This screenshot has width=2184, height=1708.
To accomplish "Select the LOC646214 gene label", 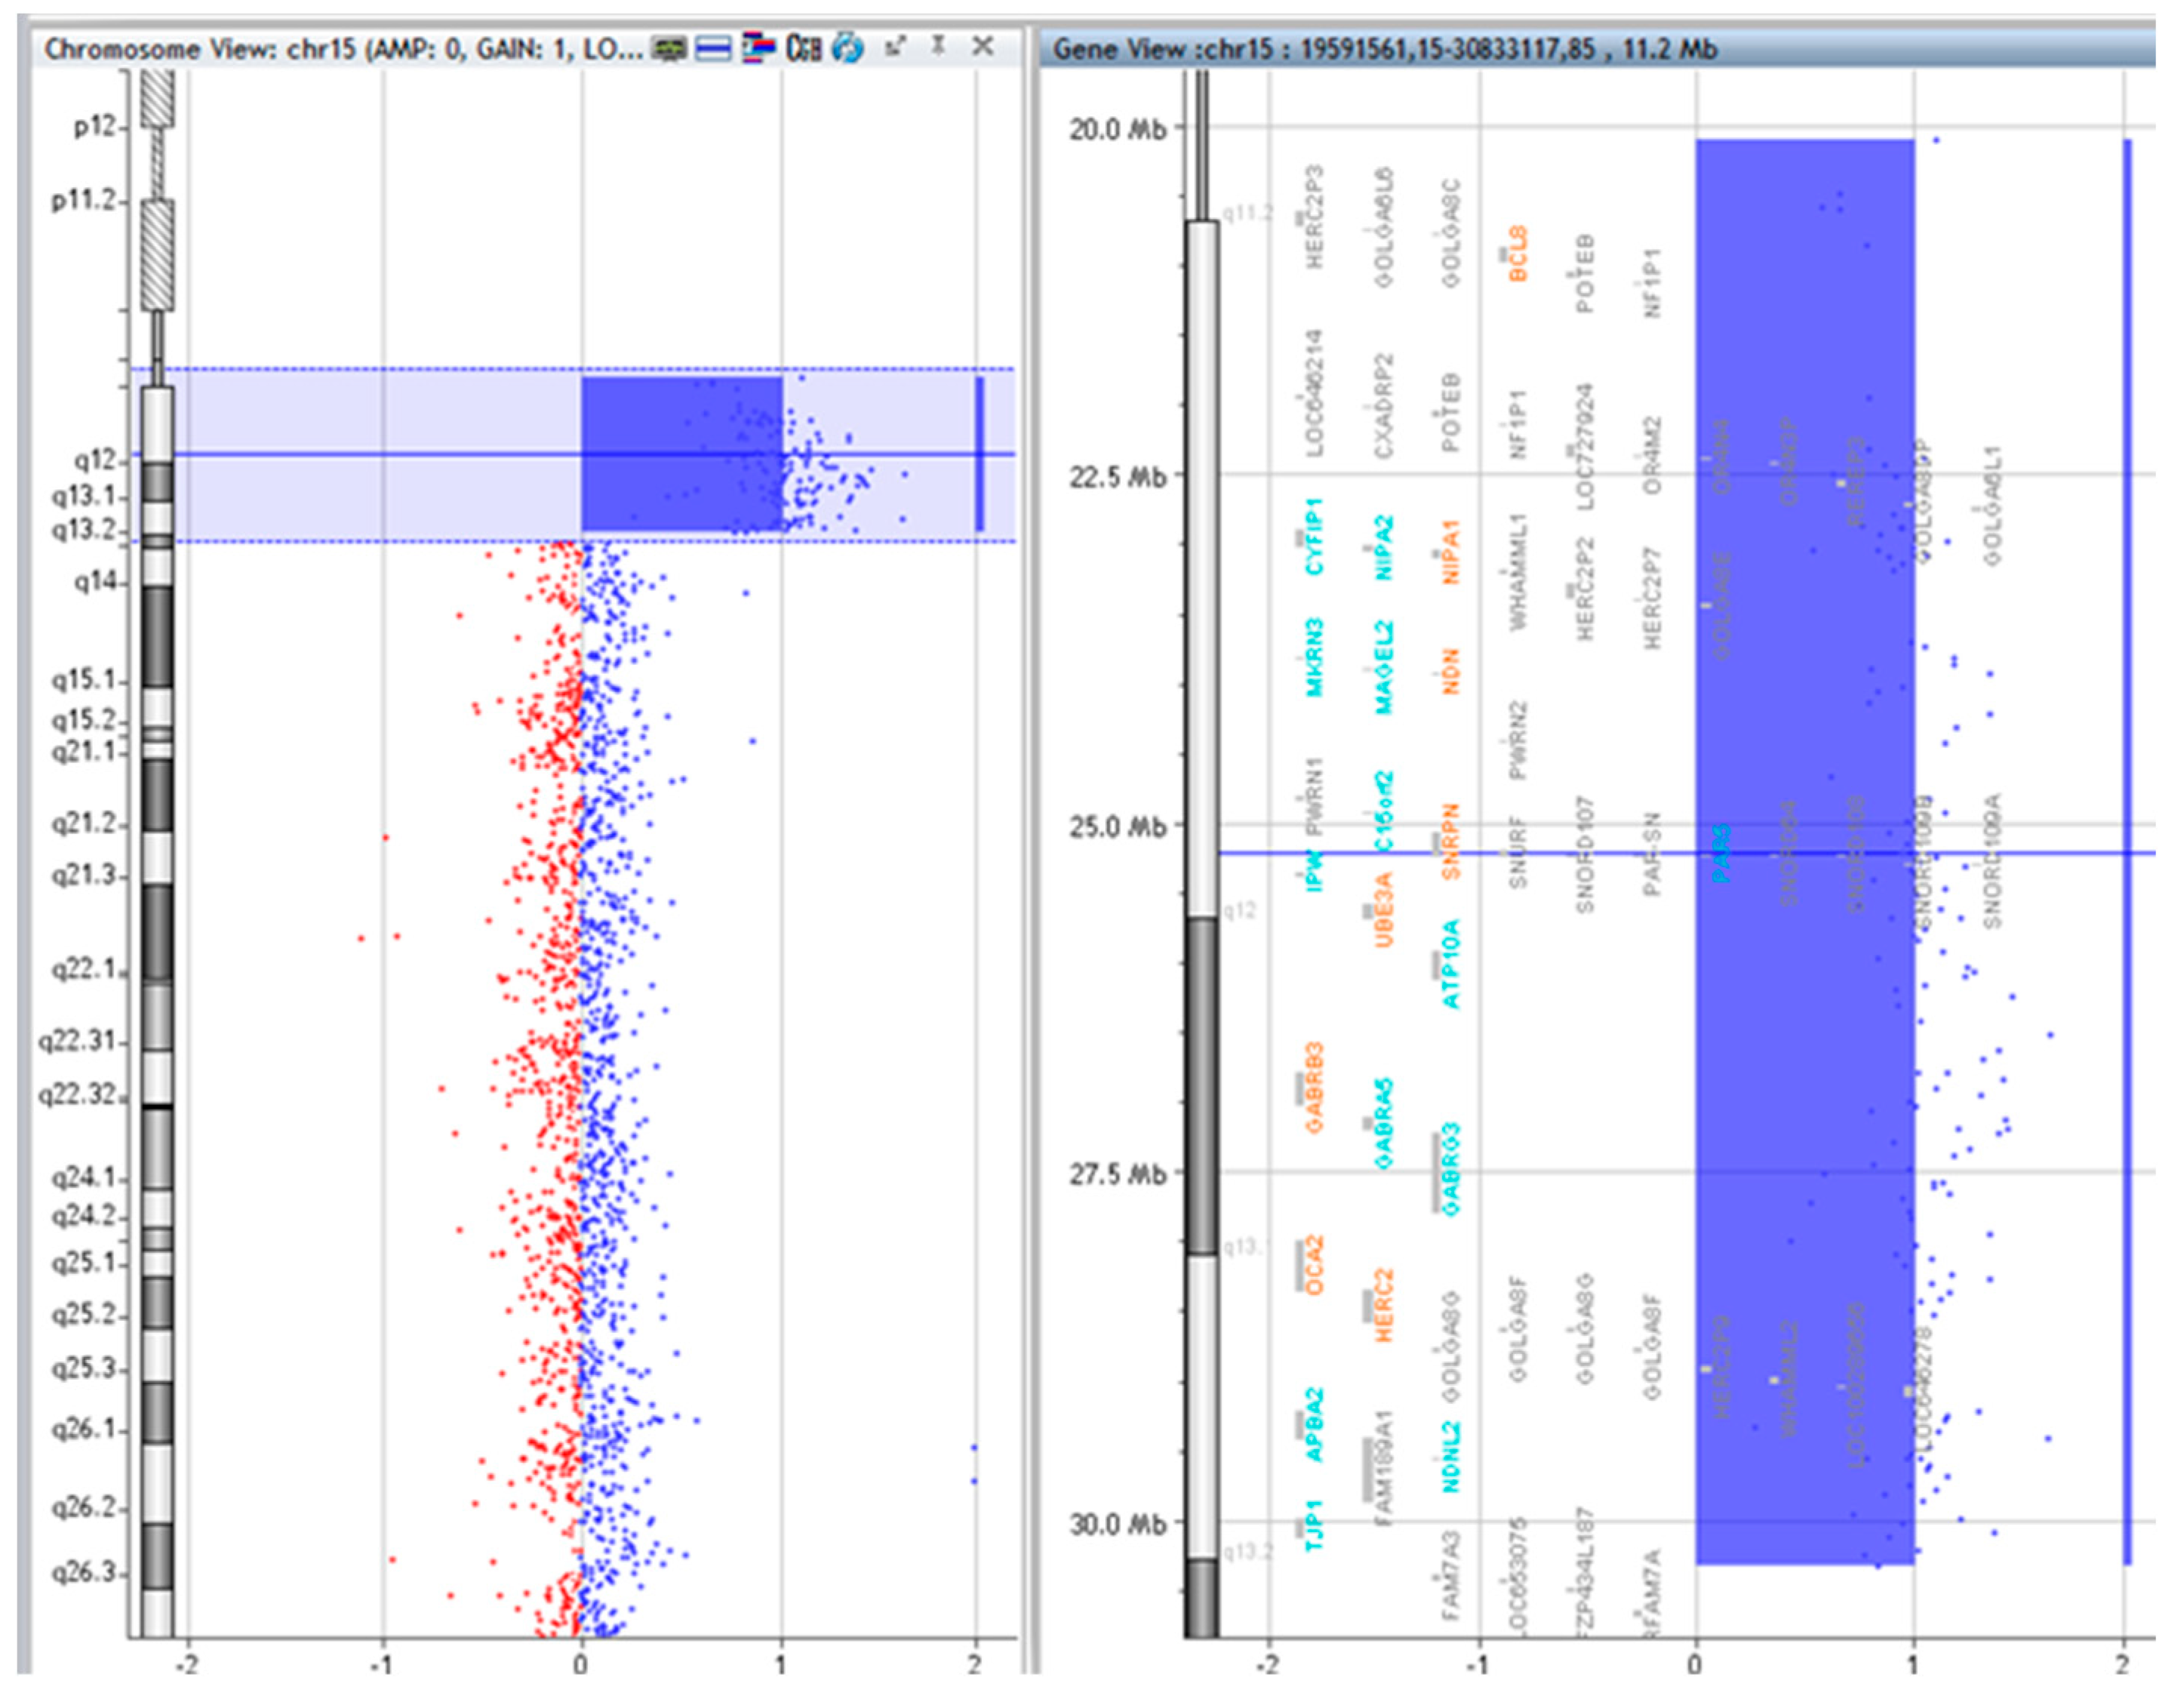I will point(1314,394).
